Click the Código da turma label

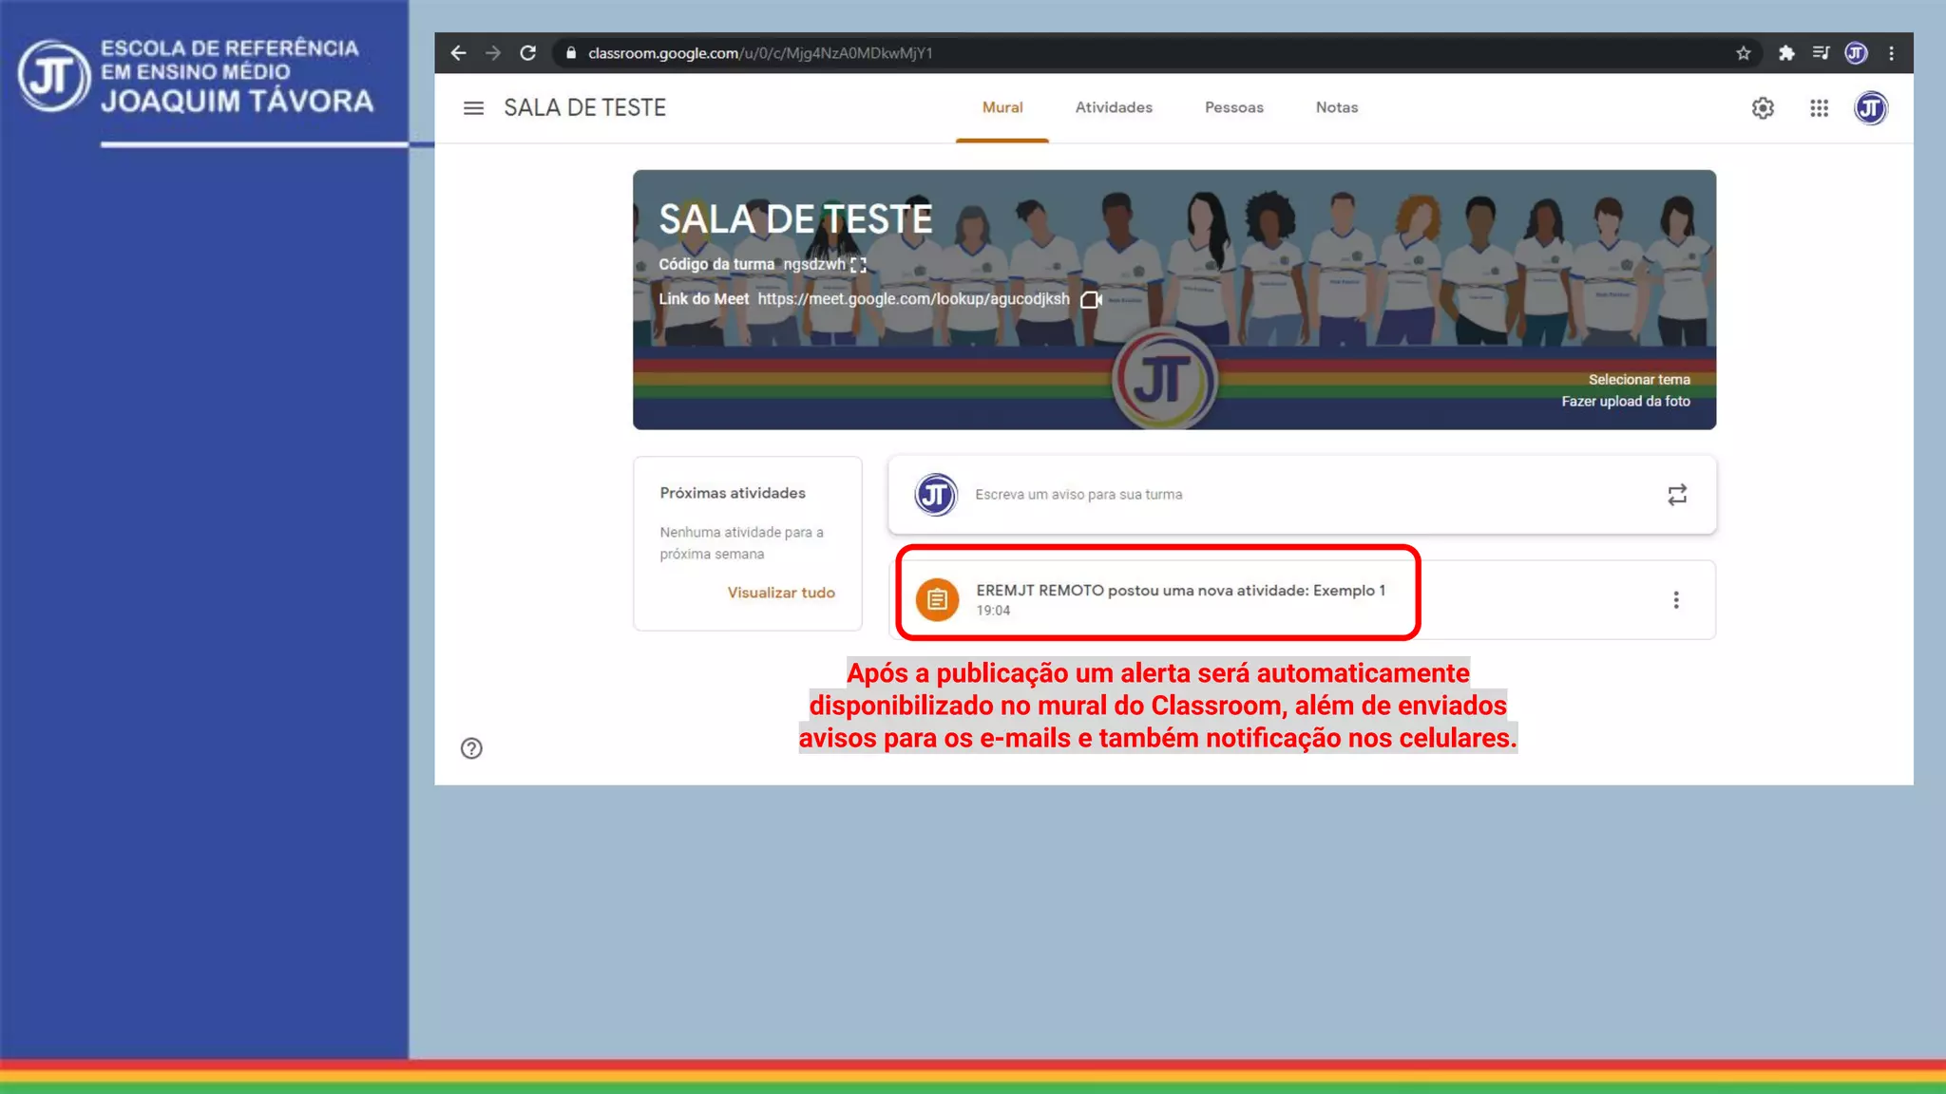click(716, 265)
